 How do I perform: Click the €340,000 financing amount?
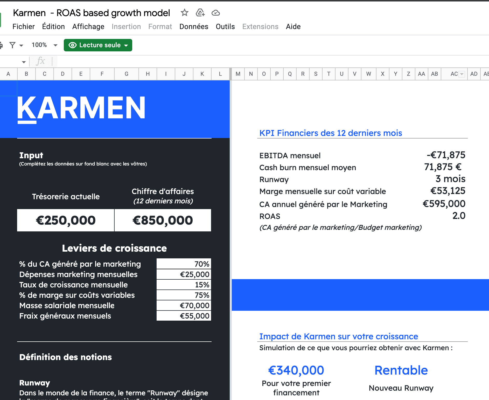click(x=296, y=370)
